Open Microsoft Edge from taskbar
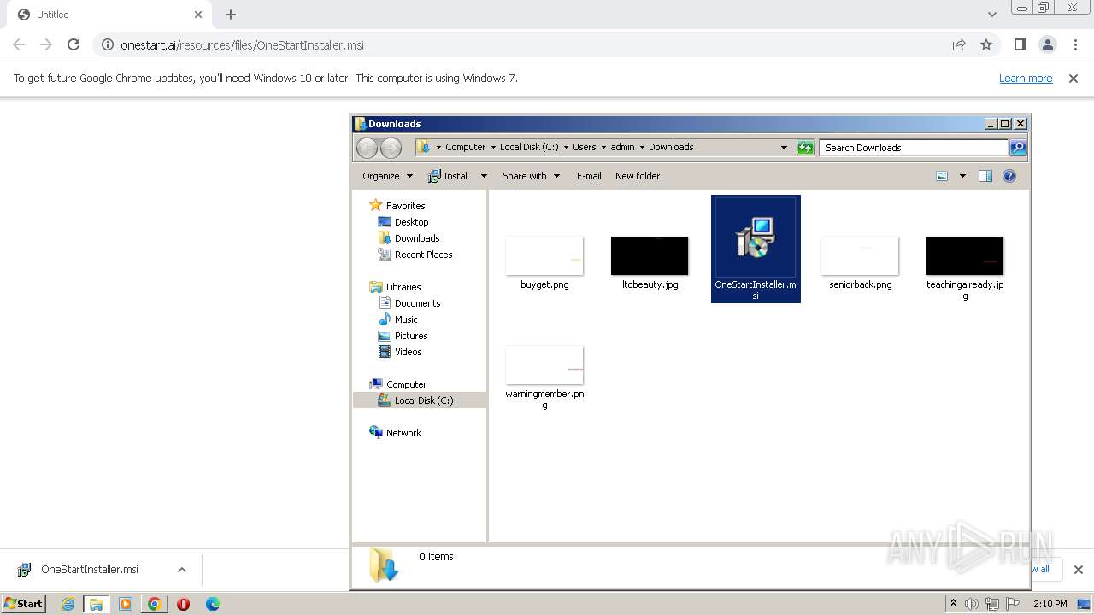 coord(212,604)
